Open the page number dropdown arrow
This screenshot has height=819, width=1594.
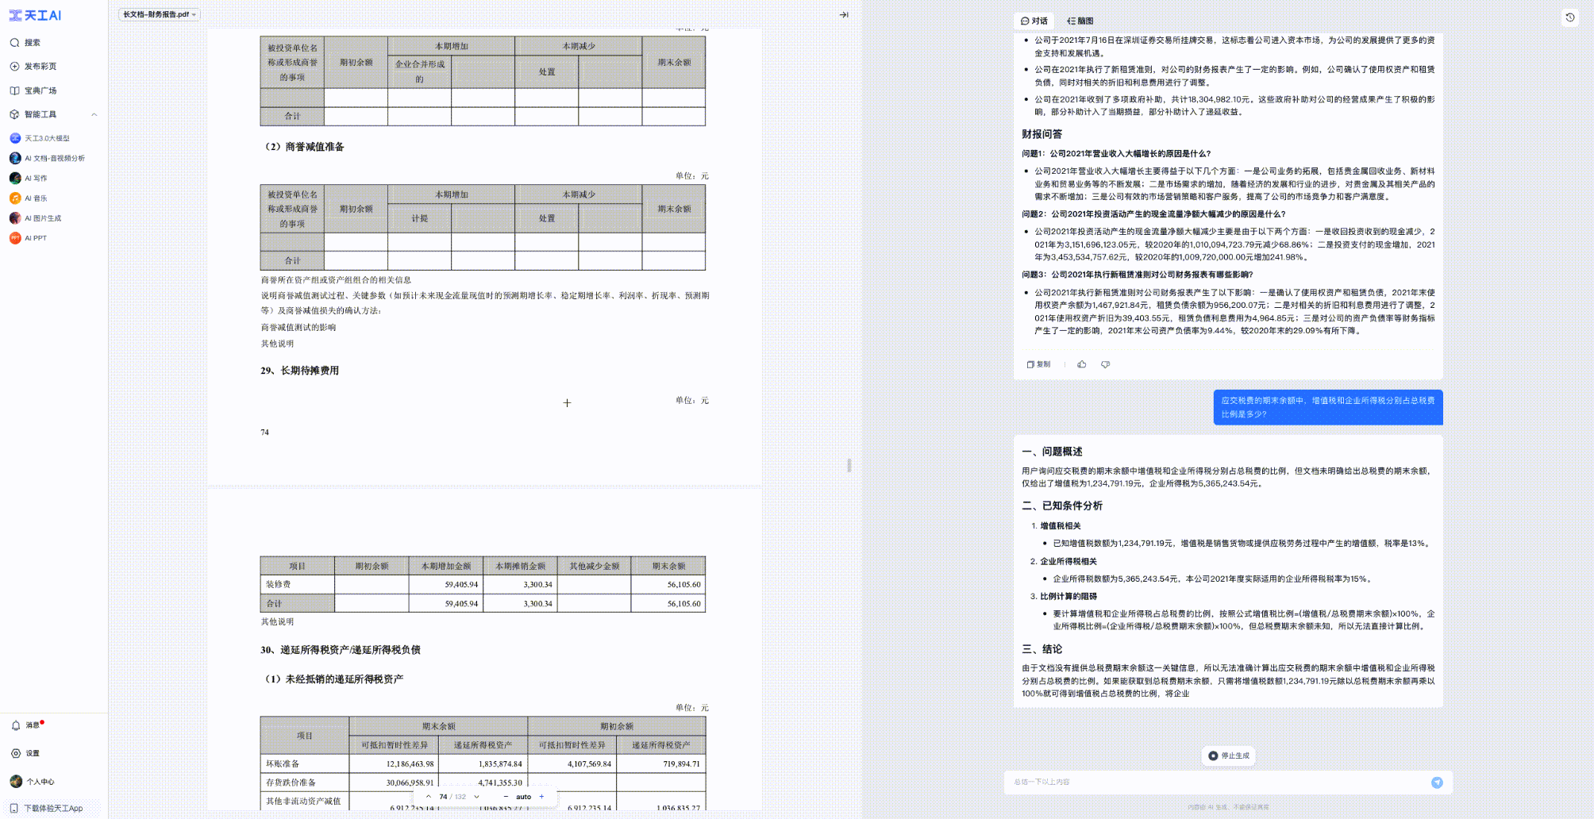476,796
